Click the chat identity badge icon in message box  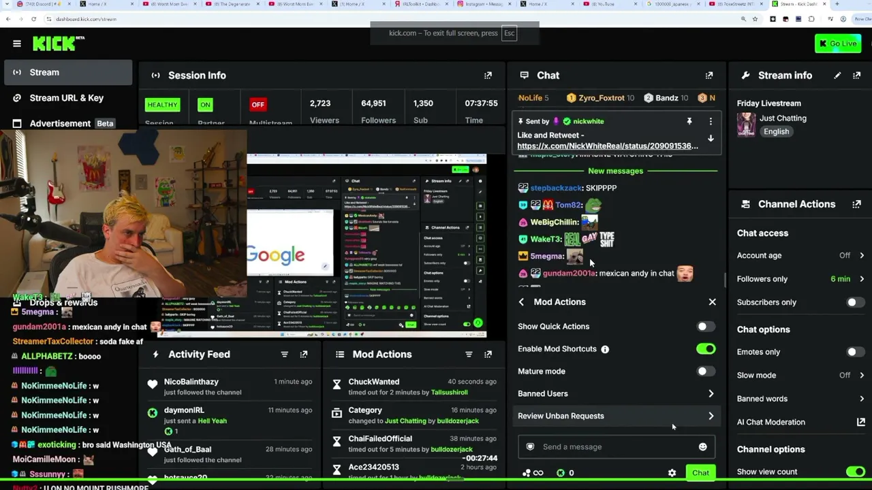coord(531,447)
